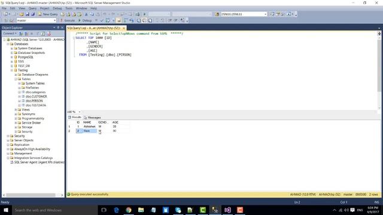Open the Help menu
383x215 pixels.
tap(94, 8)
